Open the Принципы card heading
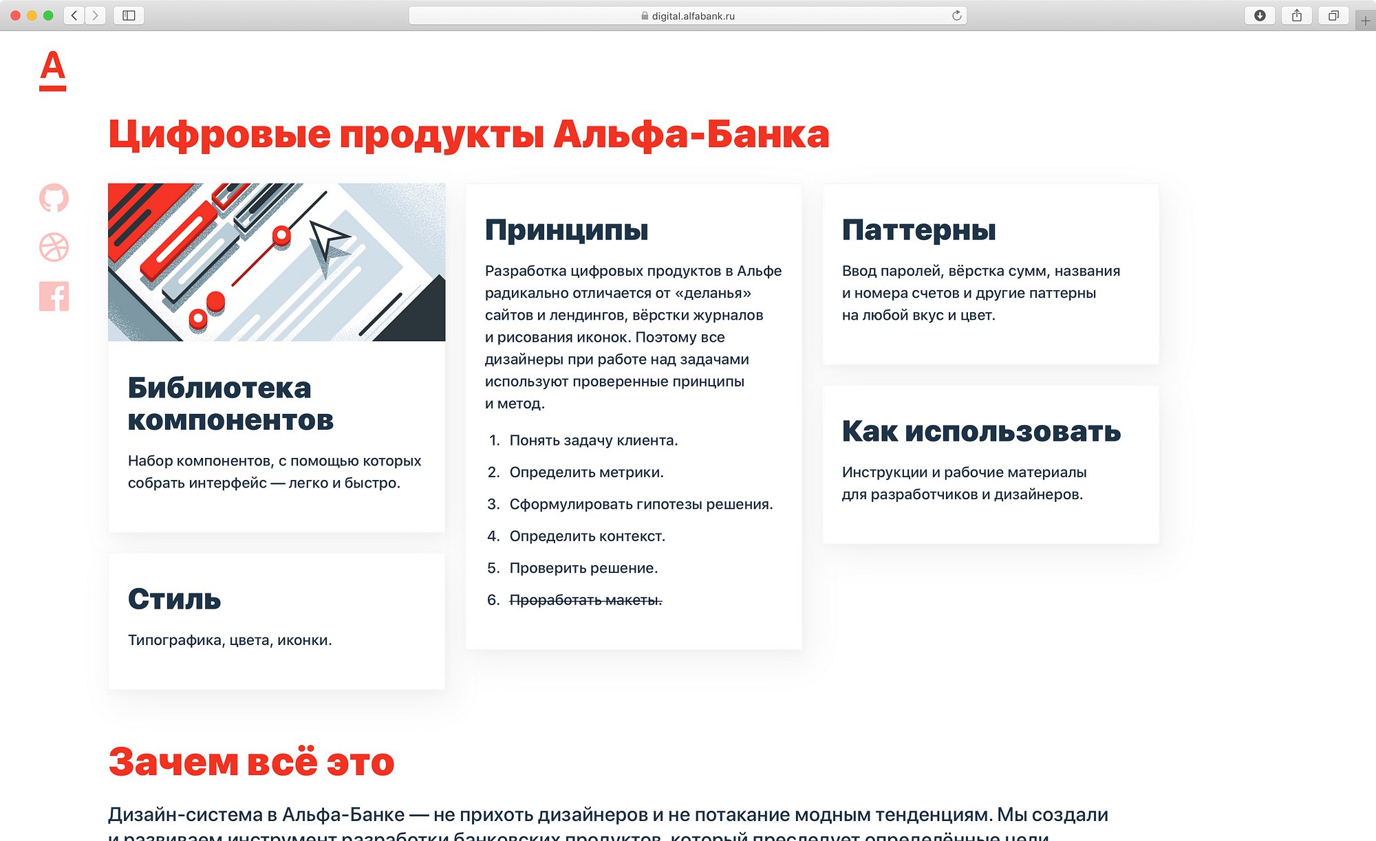The image size is (1376, 841). (566, 230)
